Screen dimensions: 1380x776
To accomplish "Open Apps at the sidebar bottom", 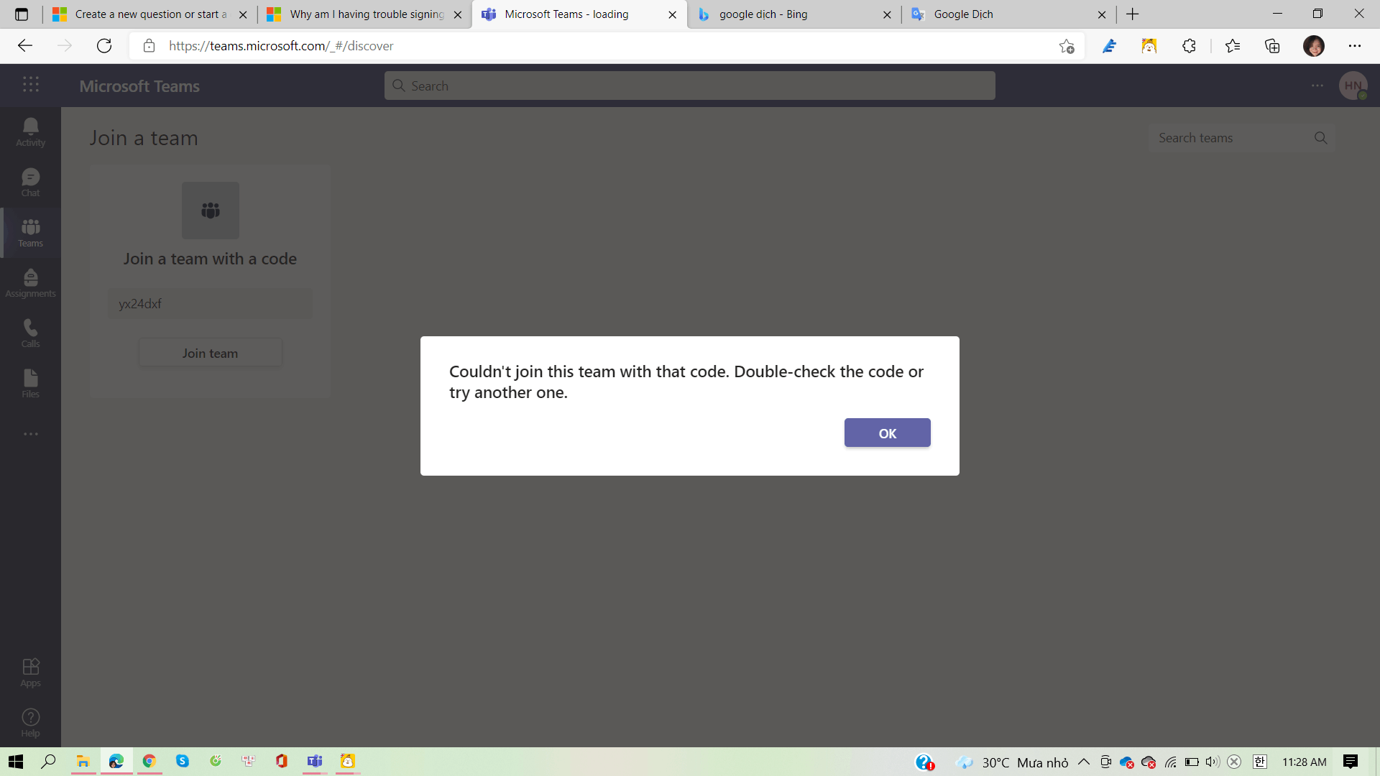I will click(x=30, y=673).
